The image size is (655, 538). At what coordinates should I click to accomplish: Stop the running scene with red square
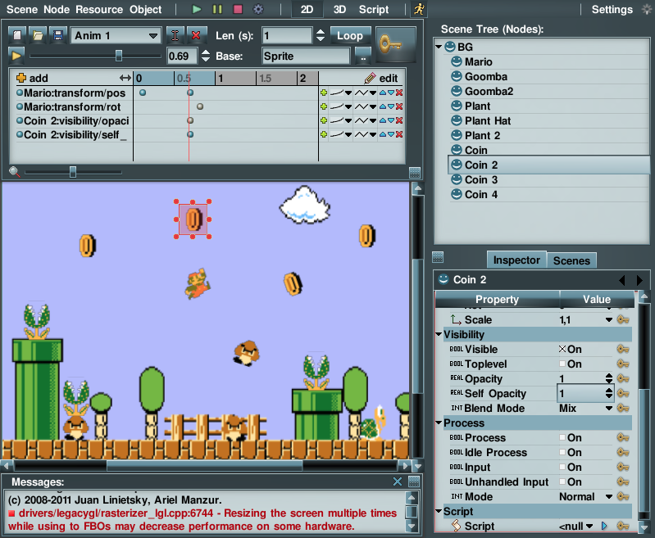click(x=238, y=9)
